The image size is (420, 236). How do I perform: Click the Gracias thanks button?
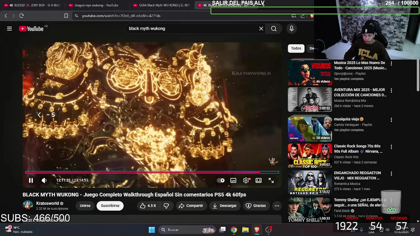click(x=256, y=206)
